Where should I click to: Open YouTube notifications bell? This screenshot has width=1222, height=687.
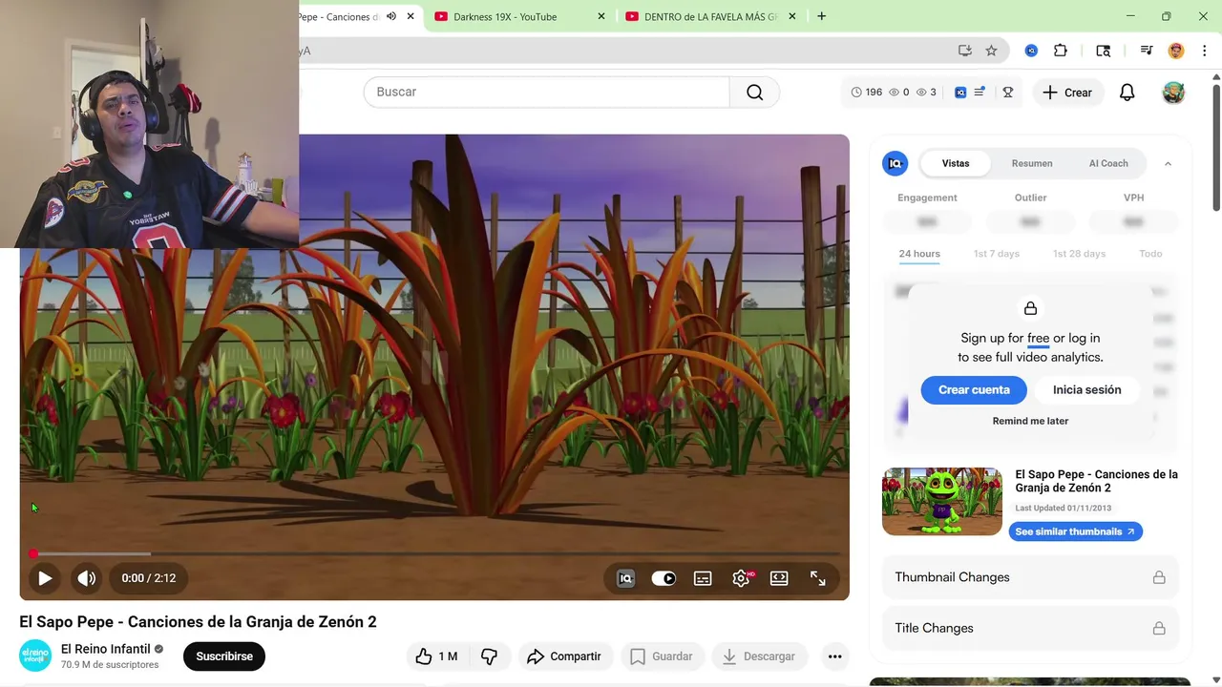tap(1127, 93)
